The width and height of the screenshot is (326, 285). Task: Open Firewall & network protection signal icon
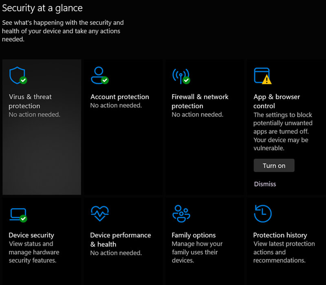click(181, 75)
